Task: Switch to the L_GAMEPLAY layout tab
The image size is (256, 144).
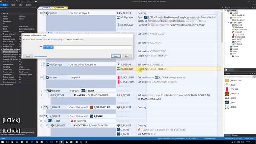Action: (x=45, y=8)
